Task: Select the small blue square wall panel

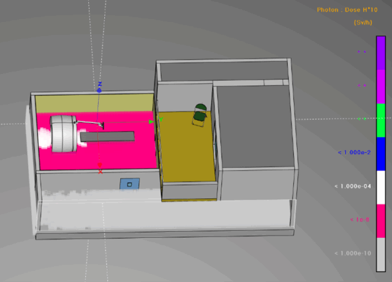Action: click(x=128, y=184)
